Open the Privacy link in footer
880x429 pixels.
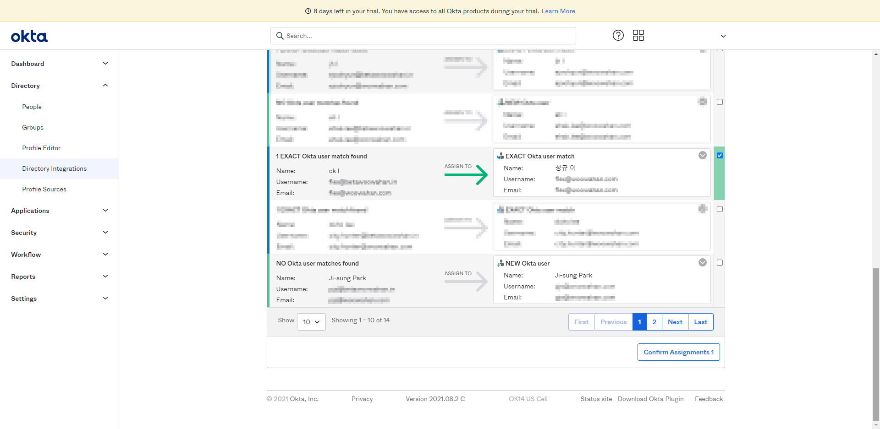point(362,399)
